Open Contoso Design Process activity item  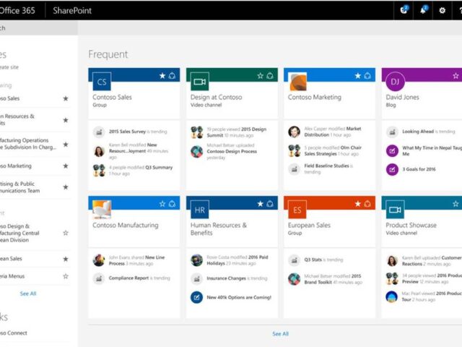click(x=232, y=151)
